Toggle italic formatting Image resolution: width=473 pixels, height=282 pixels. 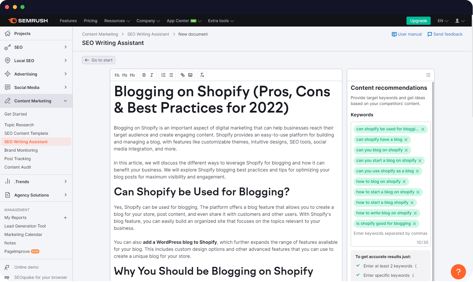click(x=152, y=75)
